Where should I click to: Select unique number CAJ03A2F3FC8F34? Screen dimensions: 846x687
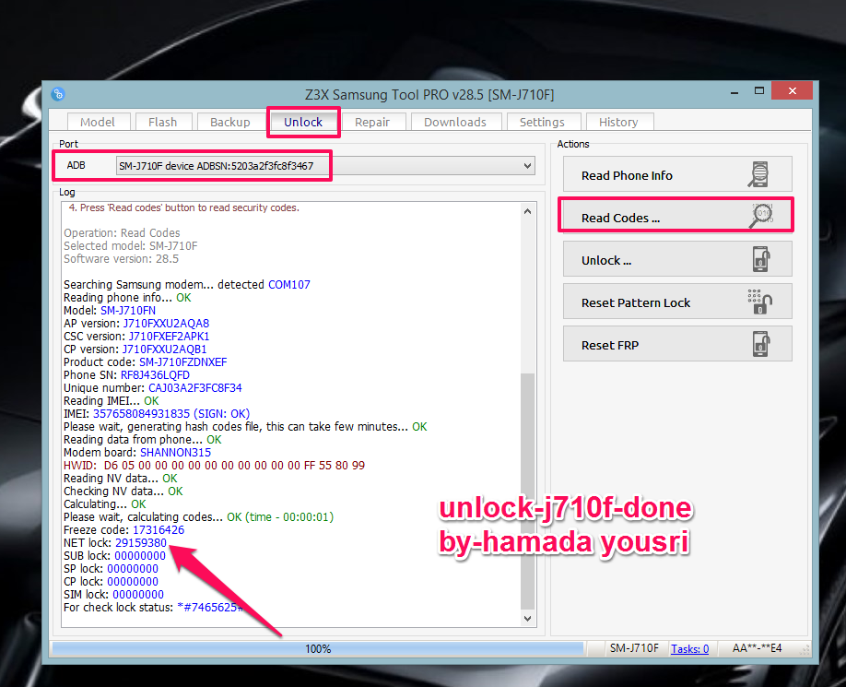(x=195, y=388)
